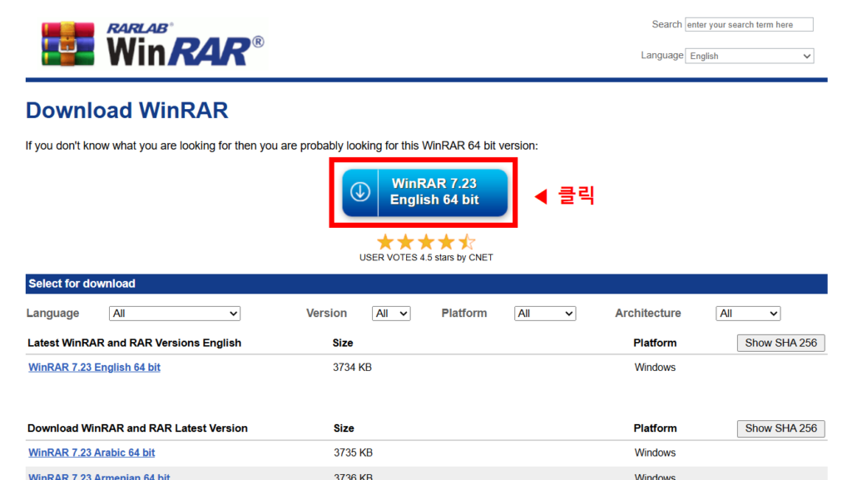Click 'Windows' platform in Arabic 64 bit row
Image resolution: width=852 pixels, height=480 pixels.
coord(655,453)
